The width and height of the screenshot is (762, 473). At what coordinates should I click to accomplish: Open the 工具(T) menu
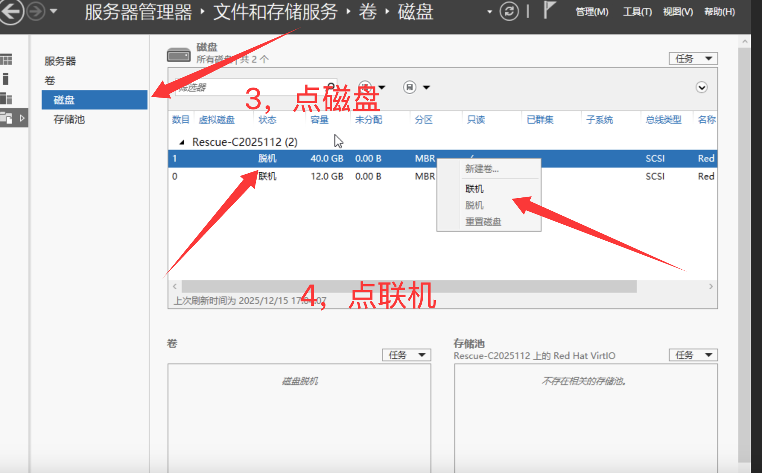coord(637,12)
